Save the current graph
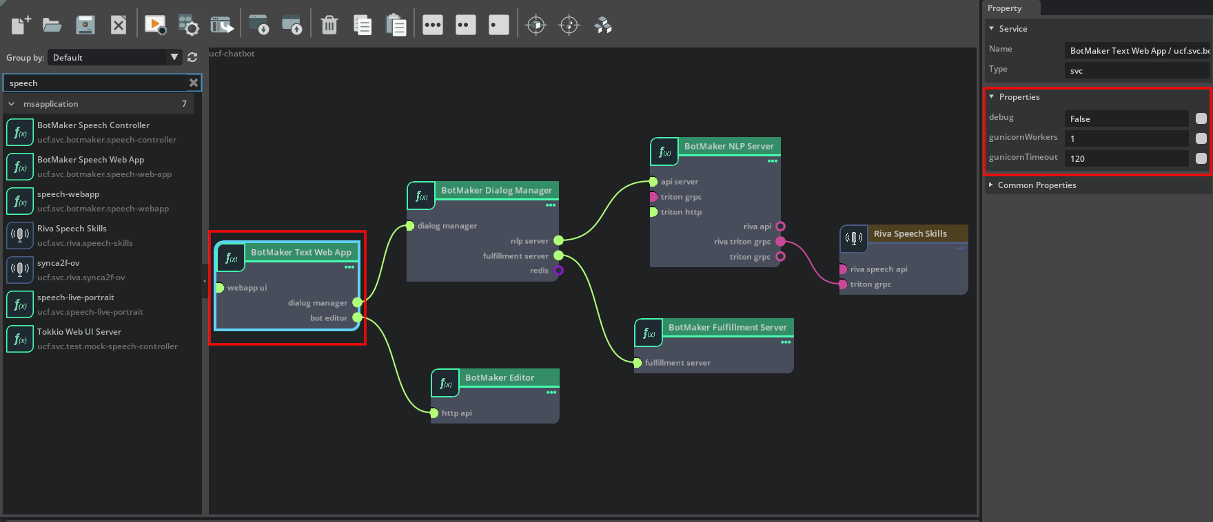Screen dimensions: 1213x522 click(85, 25)
